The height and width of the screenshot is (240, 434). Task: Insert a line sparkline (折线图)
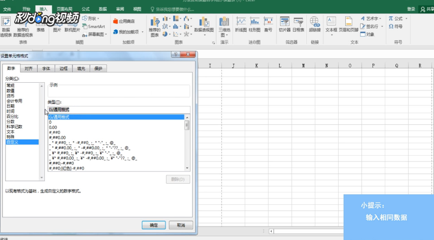coord(241,24)
